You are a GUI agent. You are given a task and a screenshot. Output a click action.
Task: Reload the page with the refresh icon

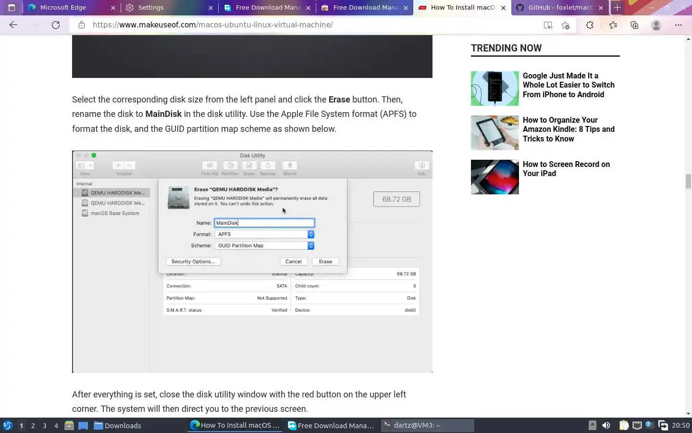56,25
